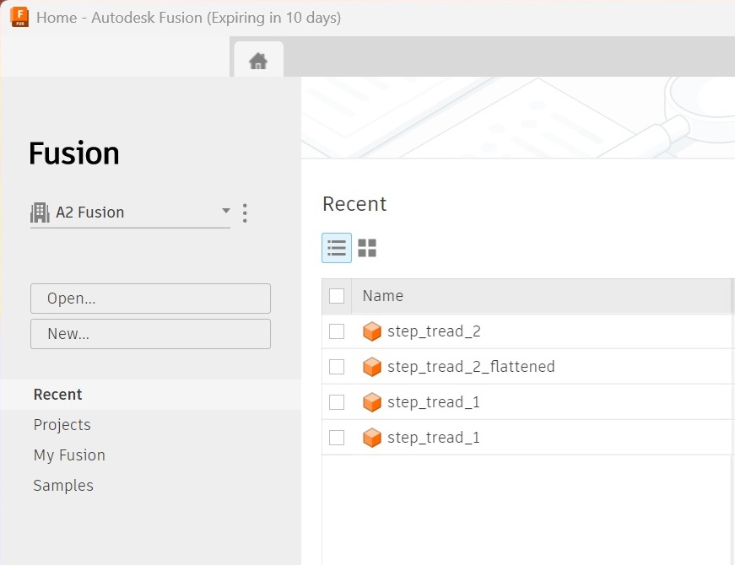This screenshot has width=735, height=565.
Task: Click the Autodesk Fusion logo in title bar
Action: click(x=19, y=17)
